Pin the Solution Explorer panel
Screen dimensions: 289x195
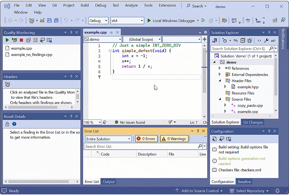point(270,32)
